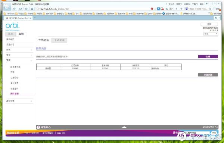The height and width of the screenshot is (143, 224).
Task: Switch to the 基本 tab
Action: pos(10,34)
